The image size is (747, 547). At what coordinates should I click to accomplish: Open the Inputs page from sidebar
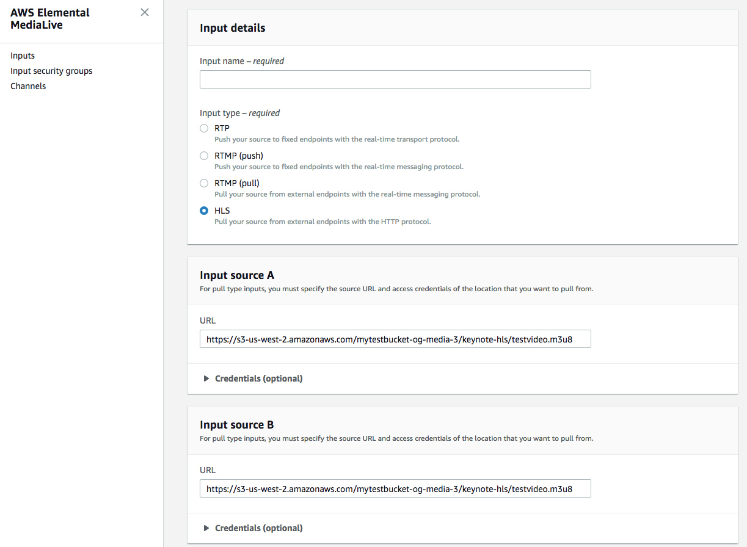[x=23, y=56]
